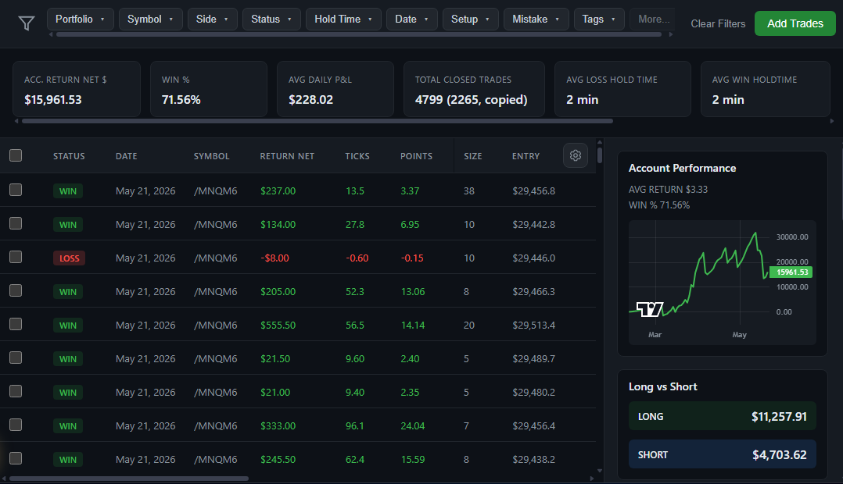This screenshot has width=843, height=484.
Task: Click Clear Filters
Action: pos(718,23)
